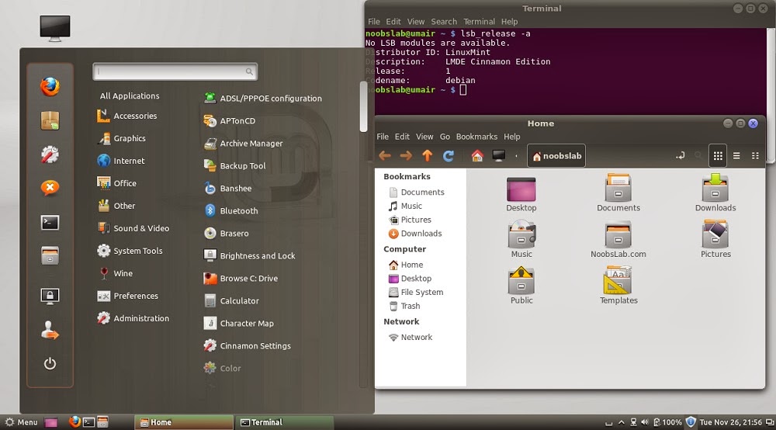The image size is (776, 430).
Task: Open Software Manager package icon in favorites
Action: point(50,120)
